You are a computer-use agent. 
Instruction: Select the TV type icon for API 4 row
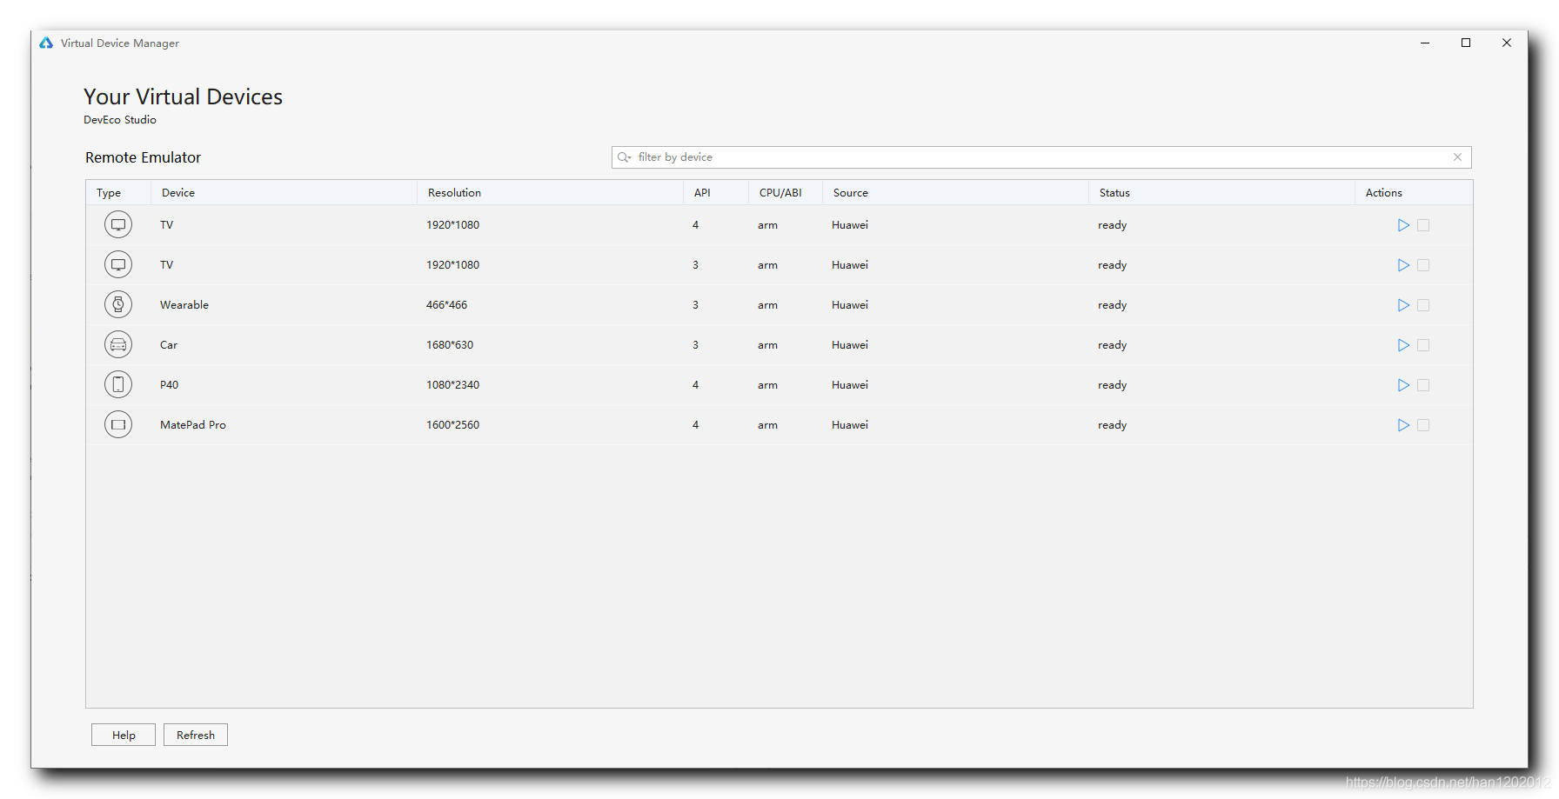pos(118,224)
